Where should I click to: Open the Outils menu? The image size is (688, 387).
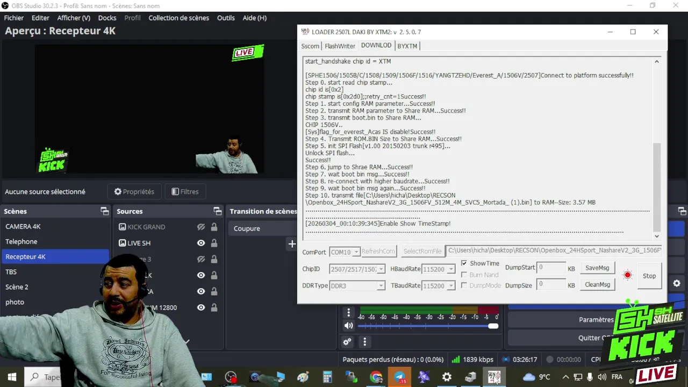pos(226,18)
